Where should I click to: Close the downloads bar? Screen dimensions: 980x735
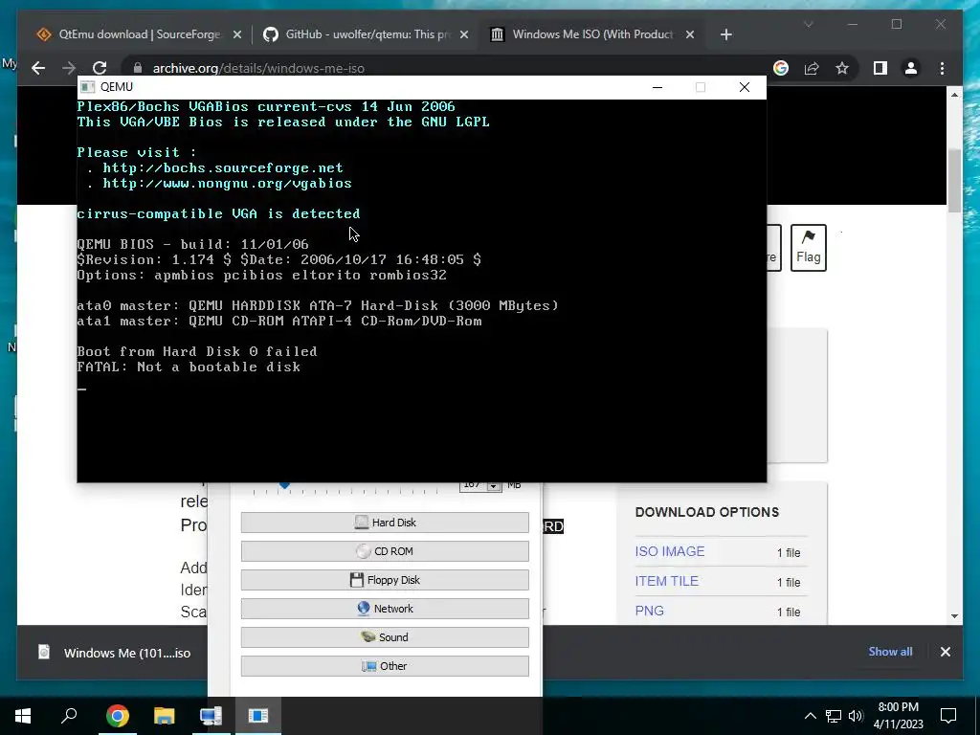[x=945, y=652]
